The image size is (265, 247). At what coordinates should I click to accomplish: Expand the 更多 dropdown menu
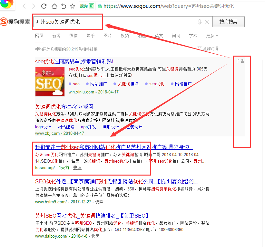pos(212,36)
